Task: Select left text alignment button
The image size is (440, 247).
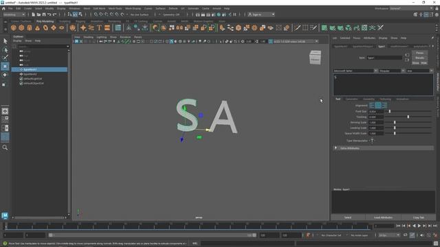Action: coord(372,106)
